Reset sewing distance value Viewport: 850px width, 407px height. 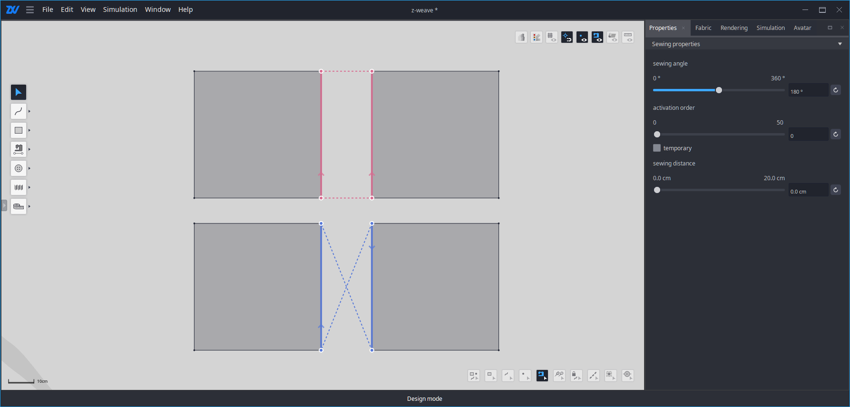click(836, 190)
